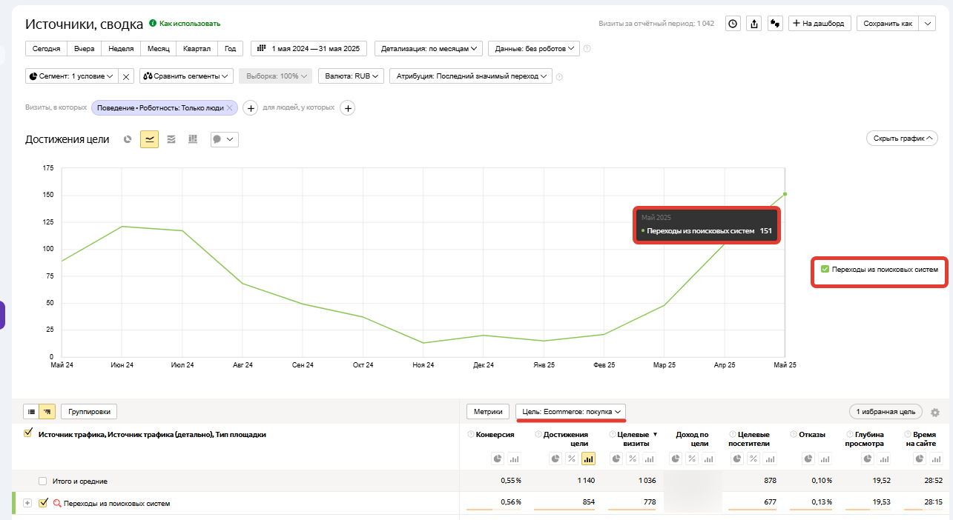953x520 pixels.
Task: Select the line chart view icon
Action: pos(150,139)
